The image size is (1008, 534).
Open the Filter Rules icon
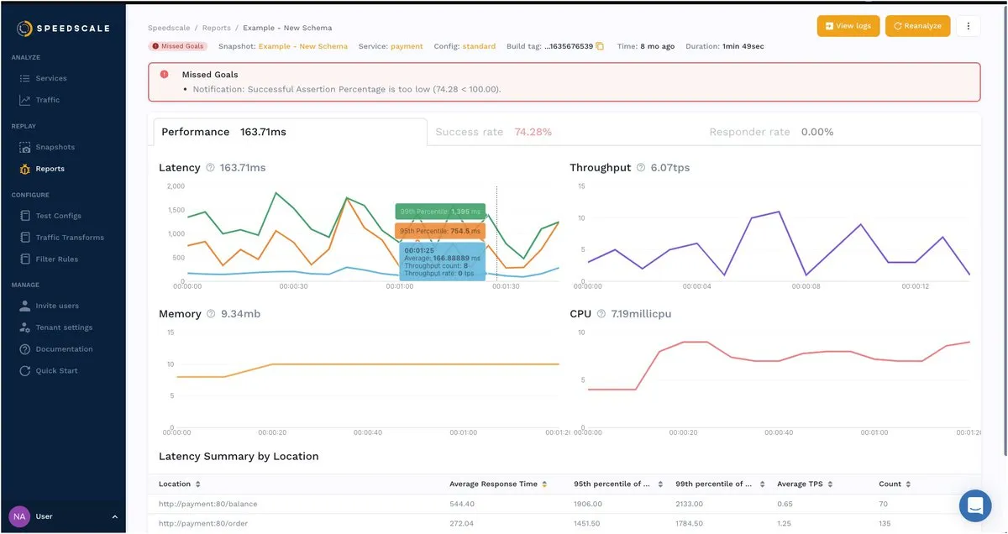coord(25,259)
